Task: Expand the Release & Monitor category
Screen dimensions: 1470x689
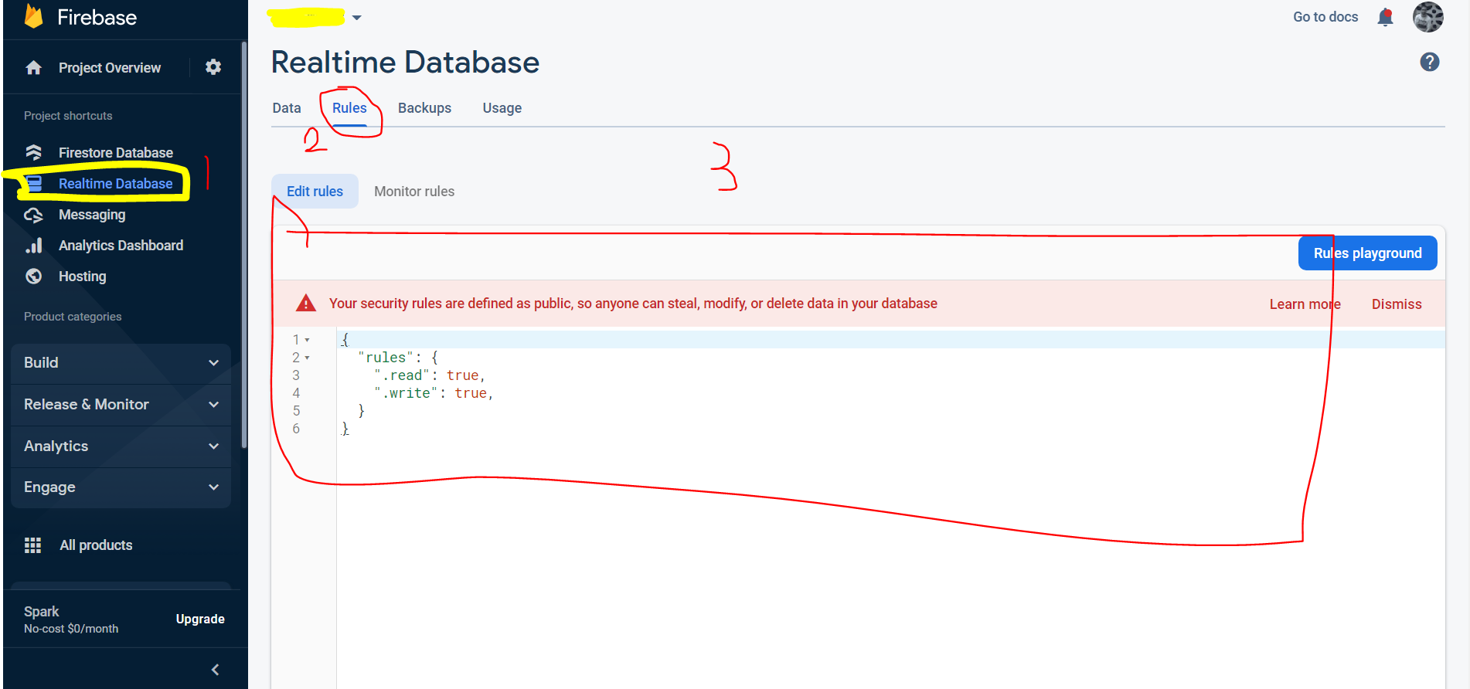Action: point(121,405)
